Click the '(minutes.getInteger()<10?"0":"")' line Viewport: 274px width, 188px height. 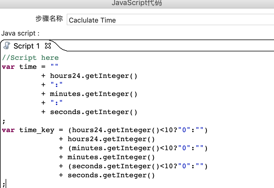[x=133, y=148]
